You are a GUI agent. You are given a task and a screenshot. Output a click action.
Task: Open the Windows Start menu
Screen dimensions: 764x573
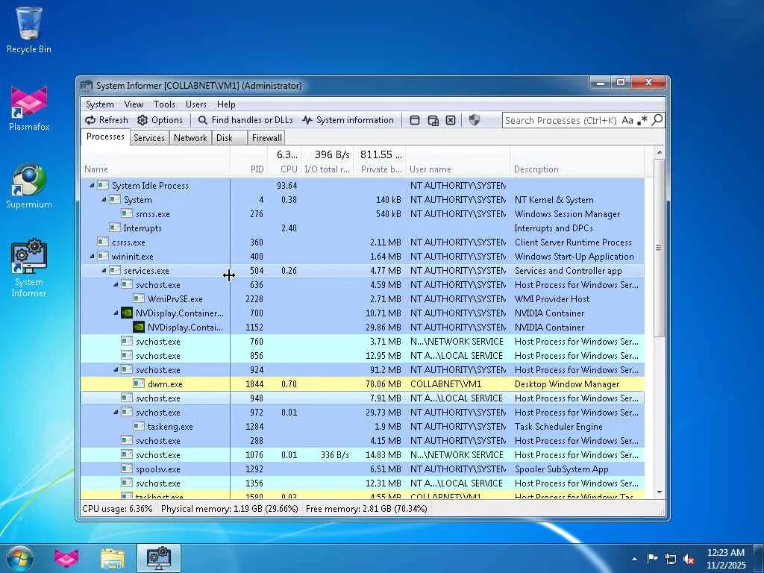click(x=20, y=558)
